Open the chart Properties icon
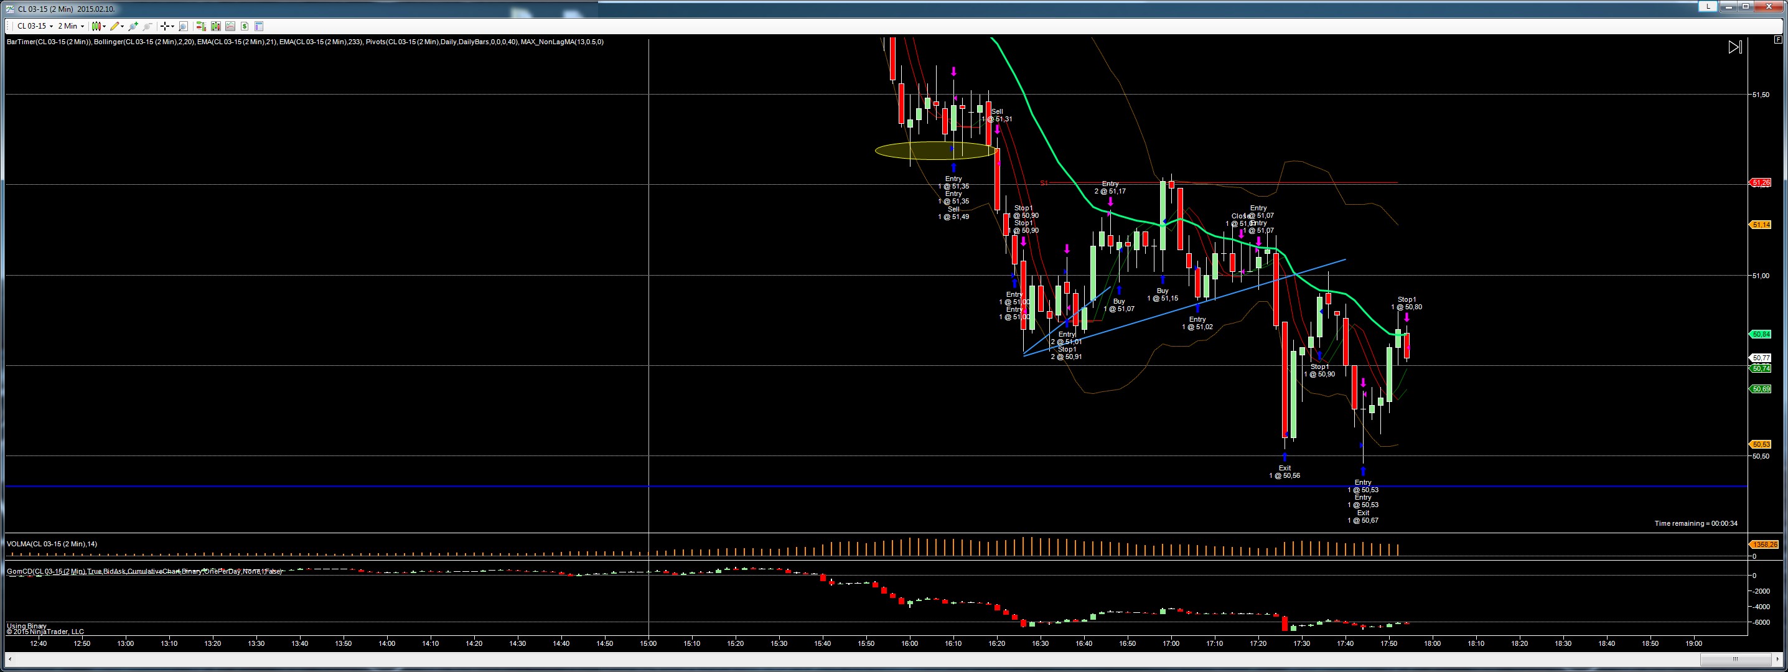Screen dimensions: 1788x672 [259, 26]
